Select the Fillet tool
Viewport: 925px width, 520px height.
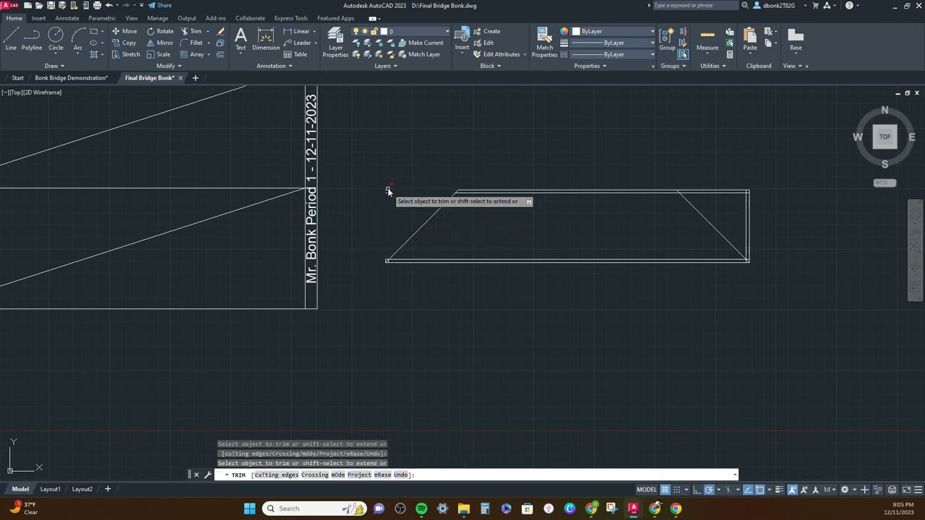(192, 43)
